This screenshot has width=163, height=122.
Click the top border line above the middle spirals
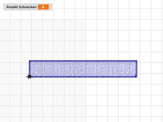(83, 61)
